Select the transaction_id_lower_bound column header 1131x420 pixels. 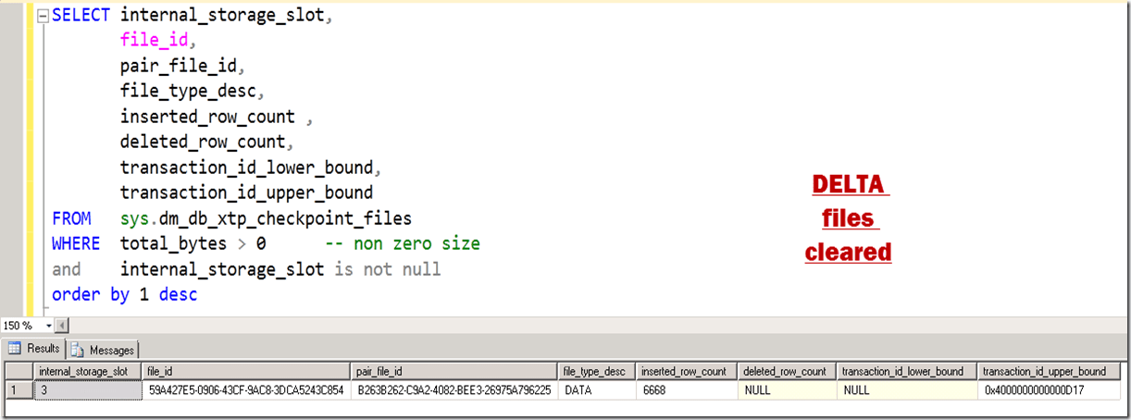(905, 371)
